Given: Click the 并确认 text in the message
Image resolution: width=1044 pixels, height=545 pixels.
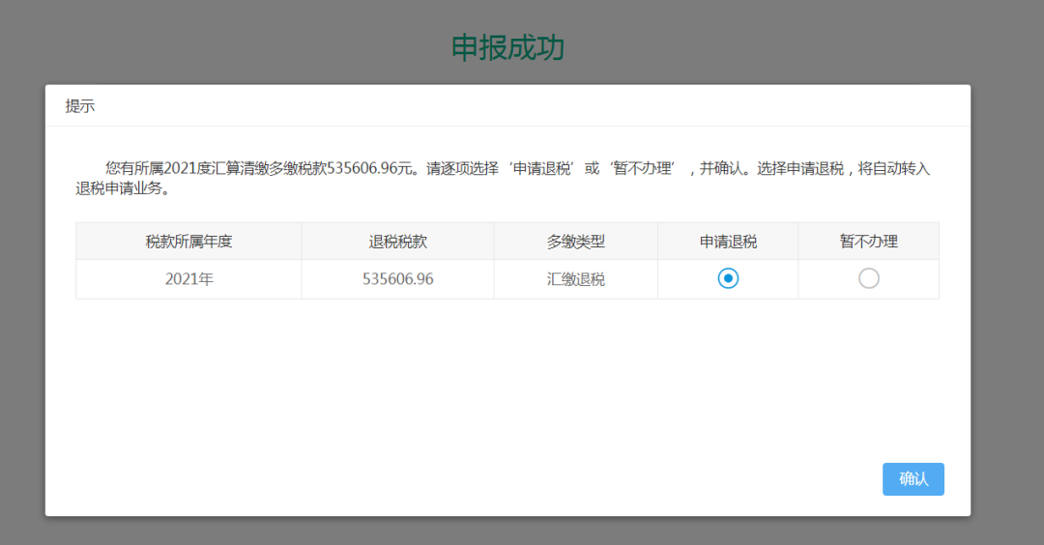Looking at the screenshot, I should (x=722, y=168).
